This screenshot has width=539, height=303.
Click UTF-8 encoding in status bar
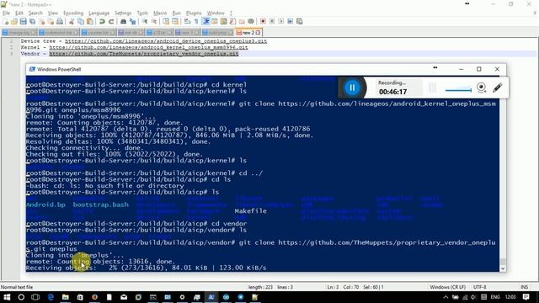click(479, 287)
